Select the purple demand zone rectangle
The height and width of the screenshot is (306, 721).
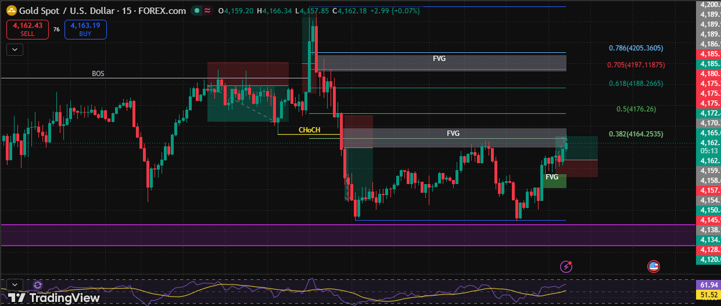click(347, 235)
